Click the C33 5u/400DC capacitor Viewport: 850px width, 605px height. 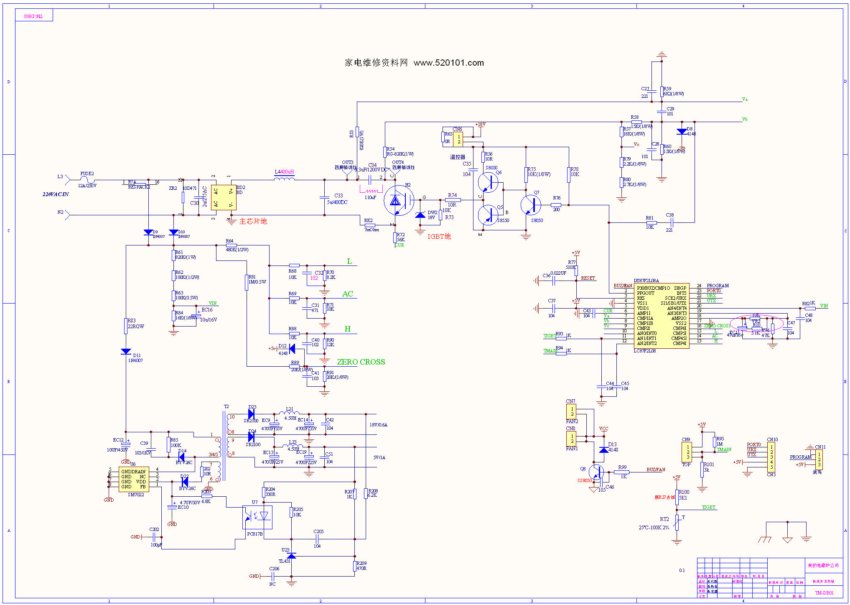324,197
